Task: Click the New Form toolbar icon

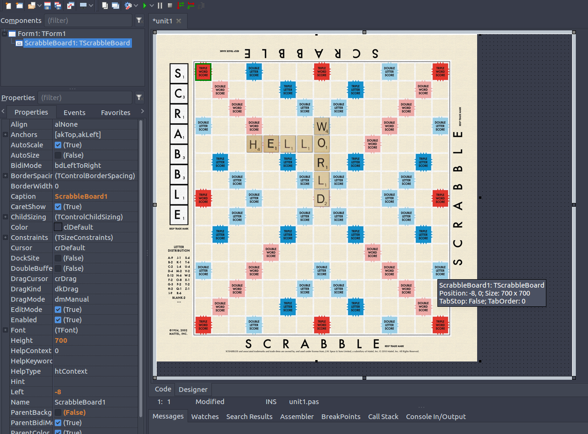Action: [x=19, y=6]
